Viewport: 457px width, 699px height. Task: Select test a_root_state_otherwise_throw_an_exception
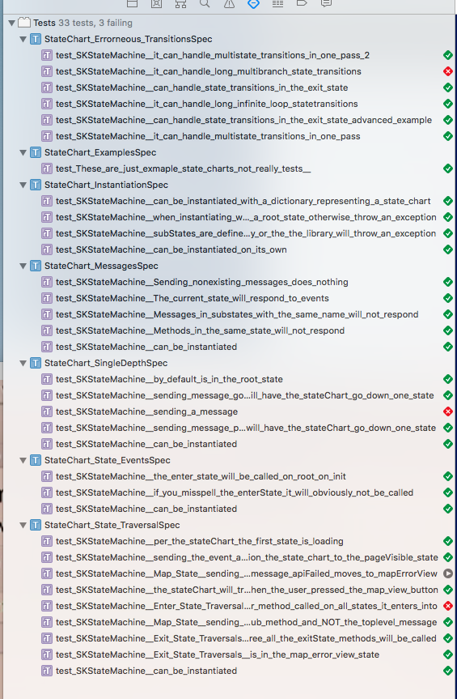click(x=228, y=218)
